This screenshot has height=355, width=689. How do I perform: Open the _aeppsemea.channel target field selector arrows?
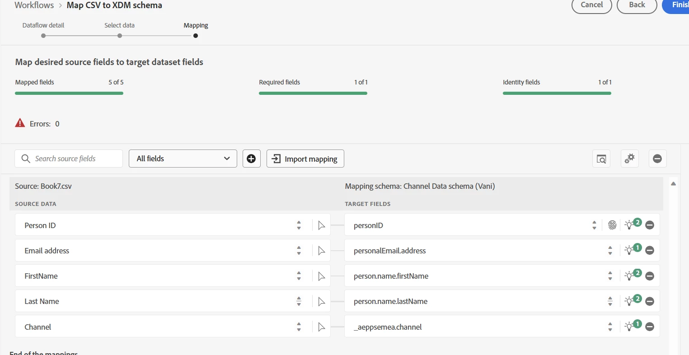pos(610,327)
